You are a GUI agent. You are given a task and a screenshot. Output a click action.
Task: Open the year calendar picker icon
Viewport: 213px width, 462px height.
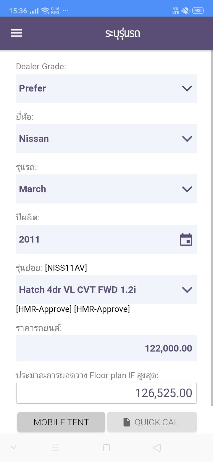(x=186, y=240)
